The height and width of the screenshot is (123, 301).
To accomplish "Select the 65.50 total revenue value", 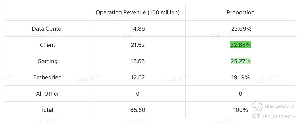I will click(137, 110).
